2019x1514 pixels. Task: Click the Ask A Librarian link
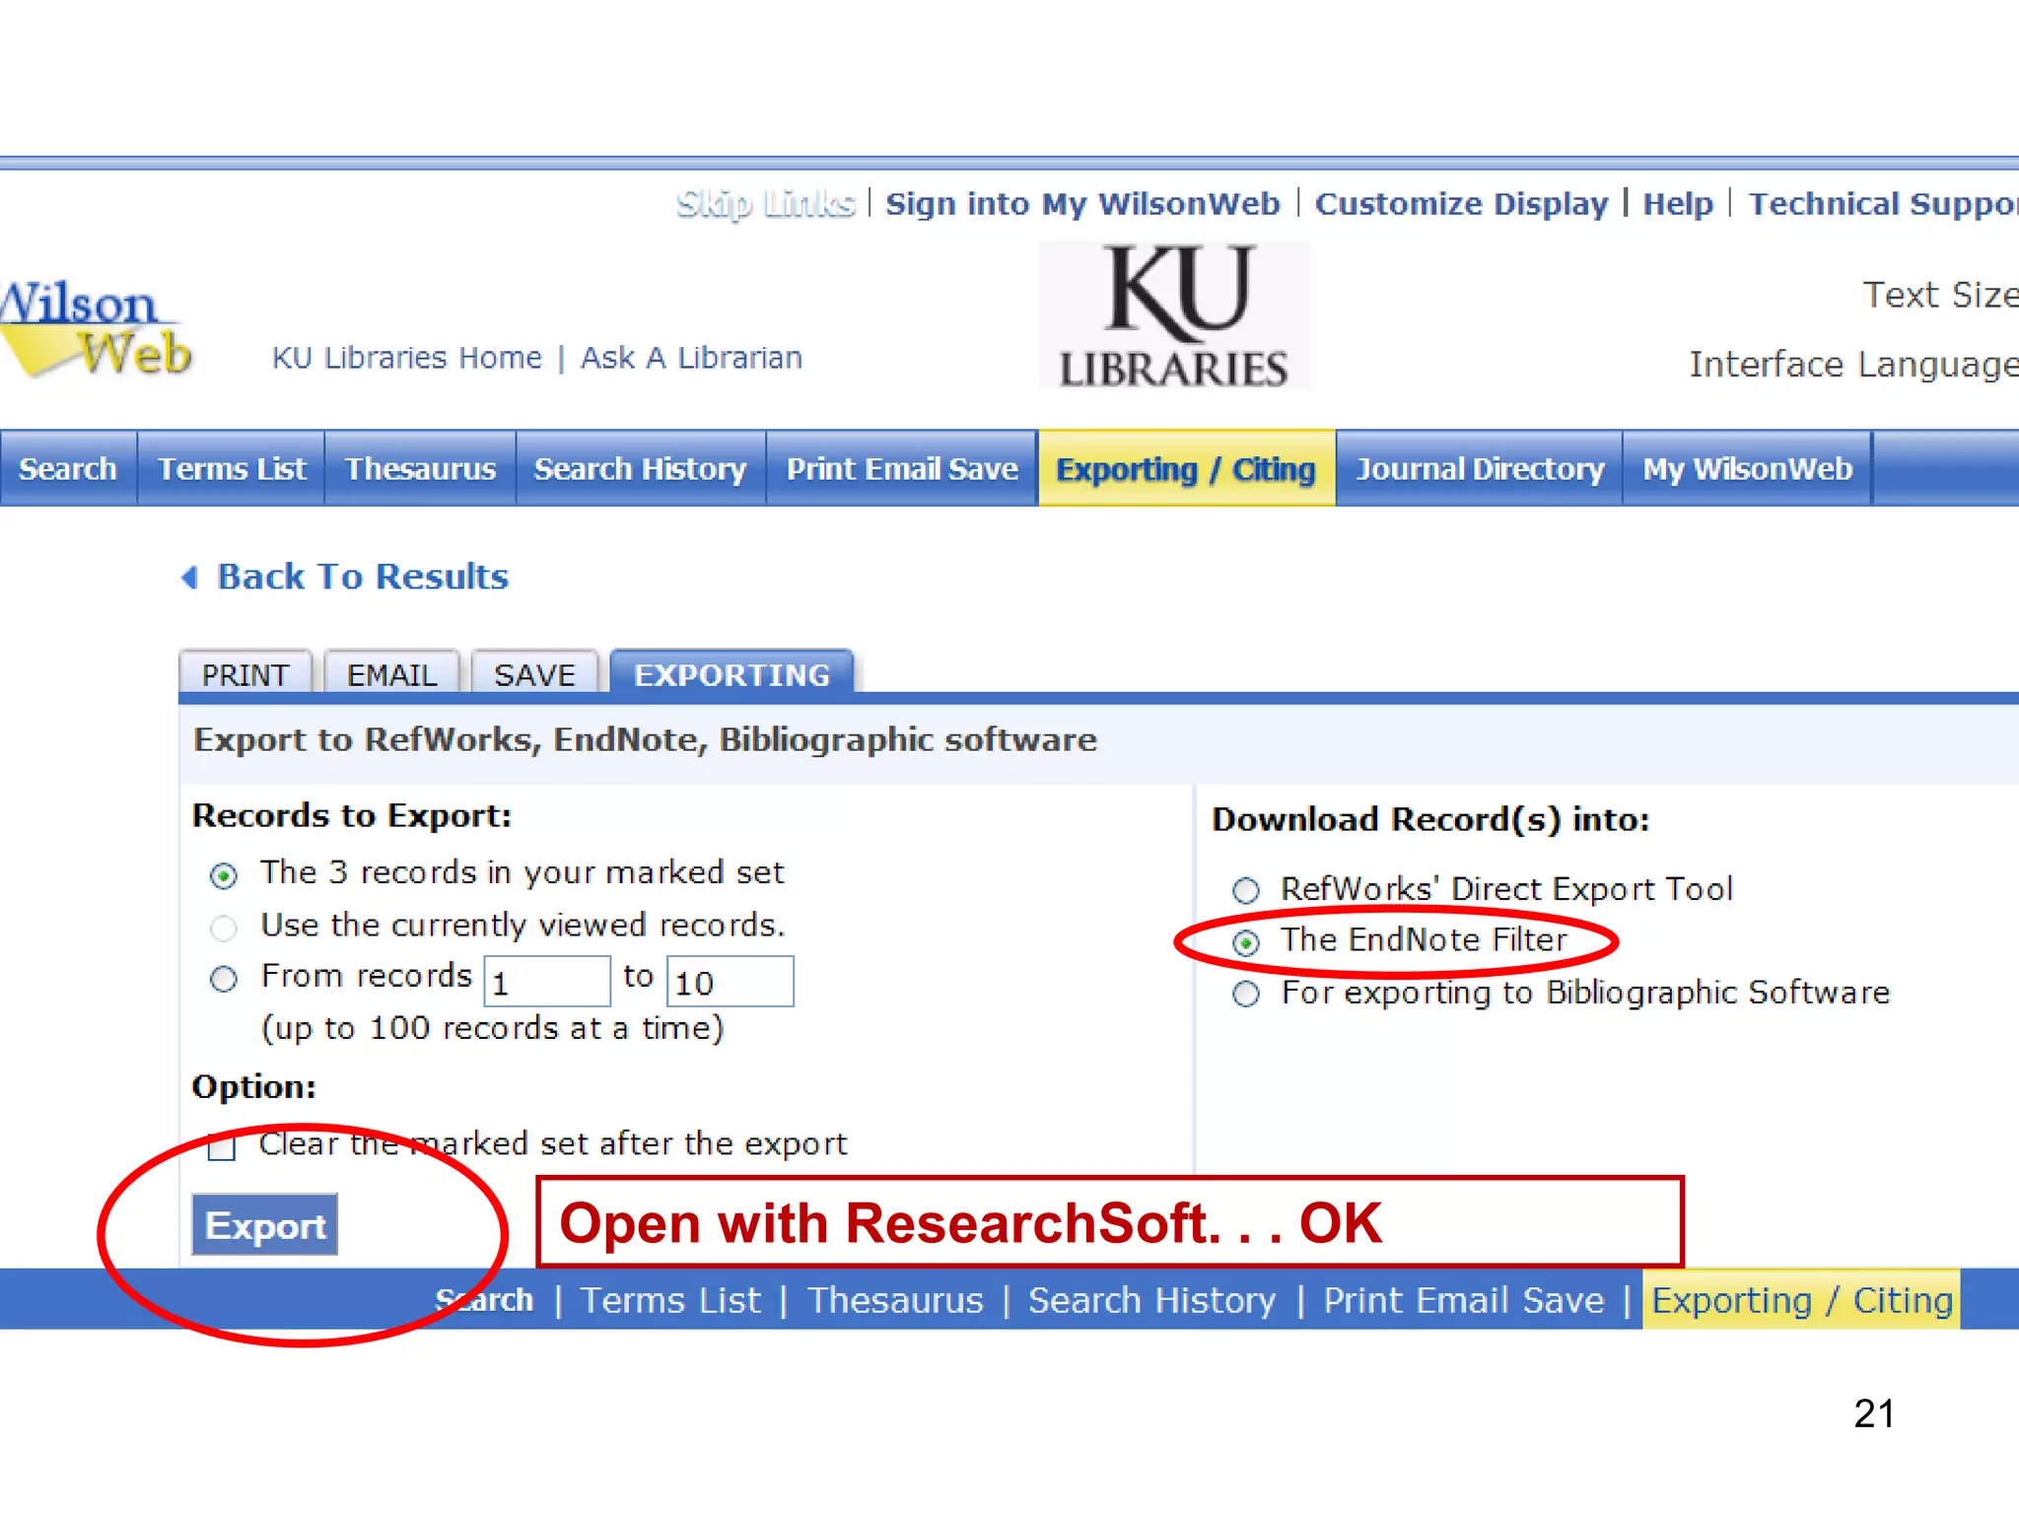(x=691, y=358)
